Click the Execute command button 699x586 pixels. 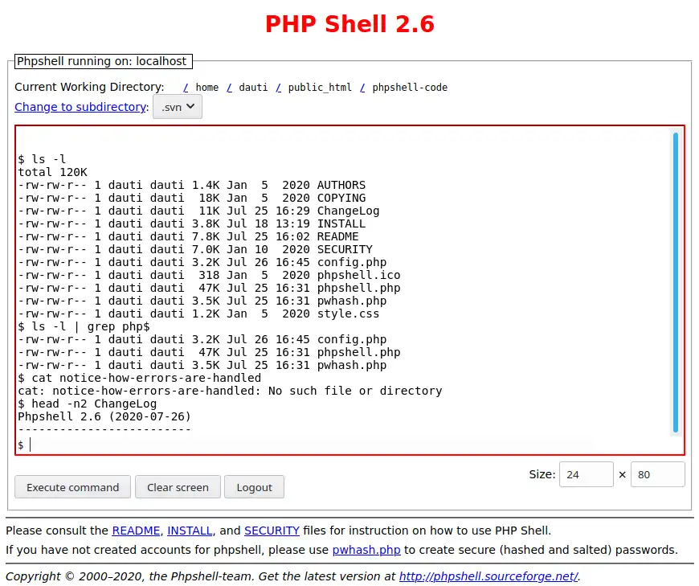pos(72,487)
